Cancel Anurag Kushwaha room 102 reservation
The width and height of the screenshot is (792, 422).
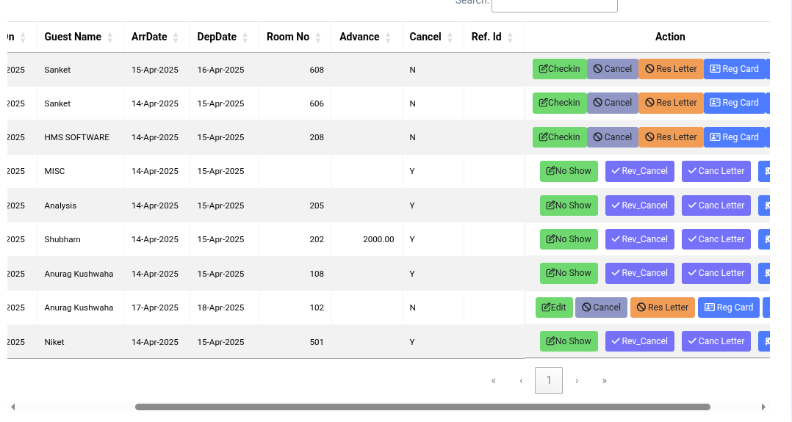pyautogui.click(x=601, y=308)
